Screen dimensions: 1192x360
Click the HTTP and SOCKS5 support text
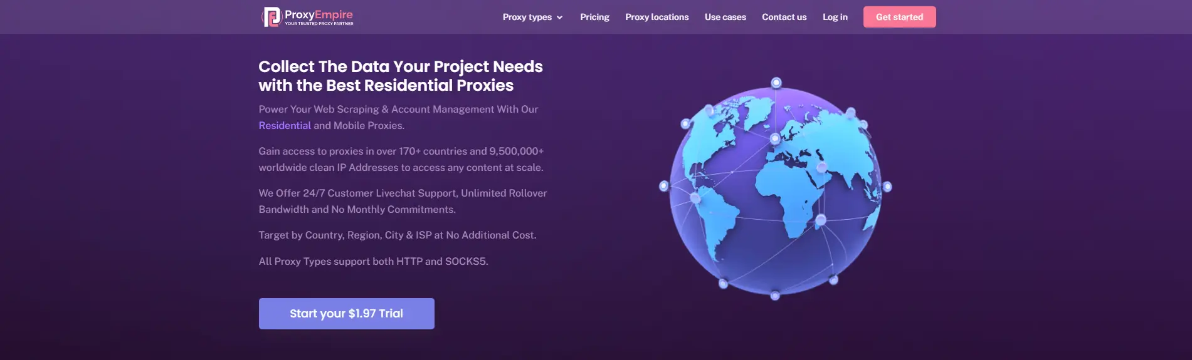coord(373,261)
